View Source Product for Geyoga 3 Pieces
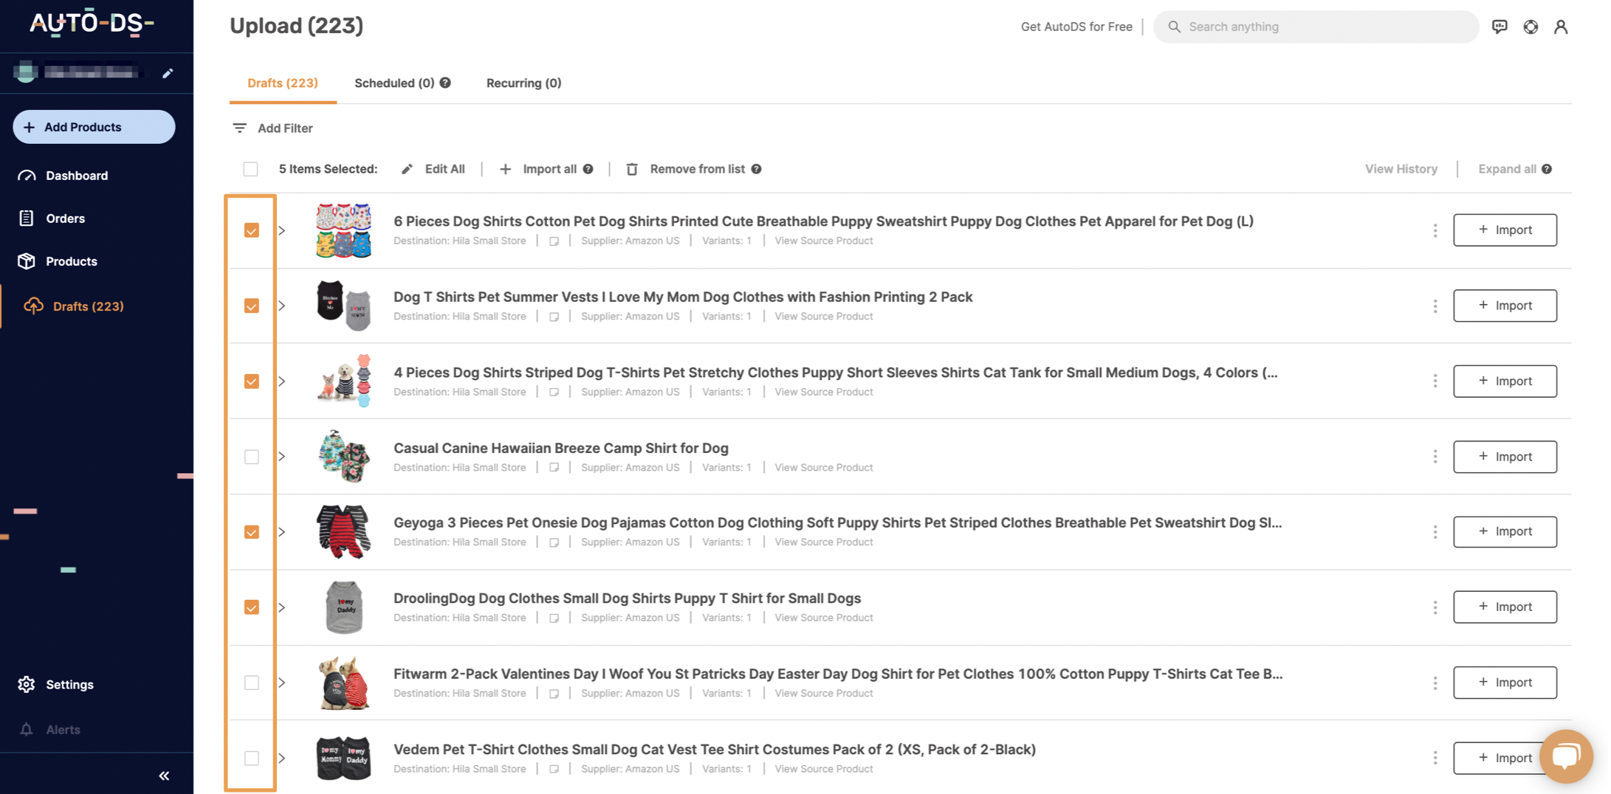The image size is (1611, 794). [823, 542]
